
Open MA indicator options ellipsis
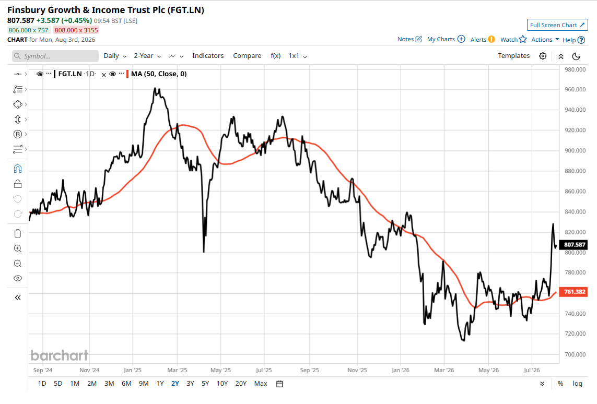coord(121,73)
